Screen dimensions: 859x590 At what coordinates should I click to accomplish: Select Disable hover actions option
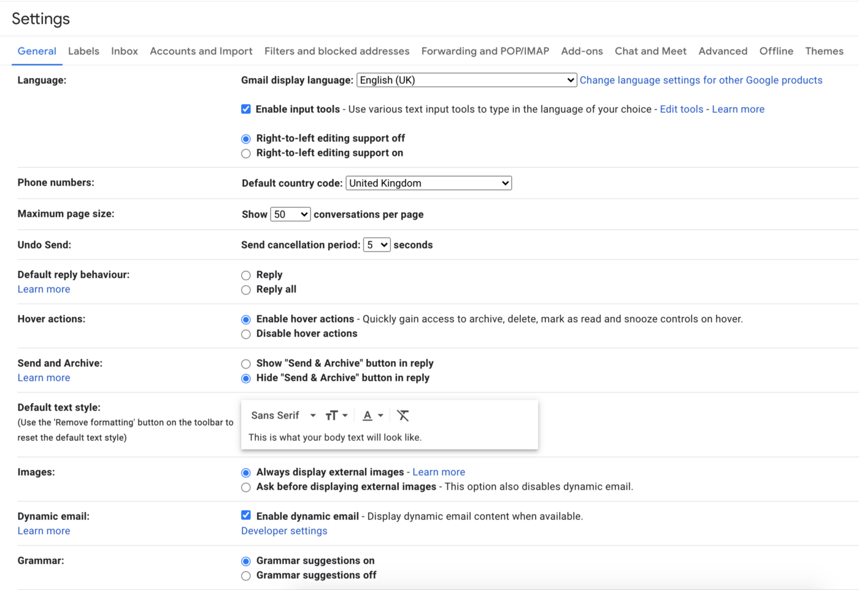[246, 334]
